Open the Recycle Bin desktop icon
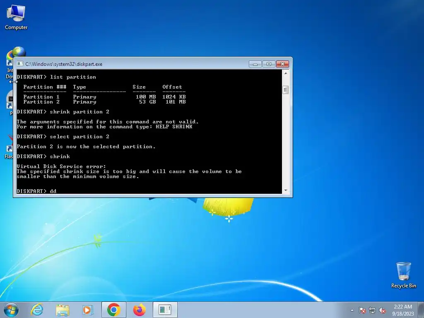This screenshot has width=424, height=318. pyautogui.click(x=403, y=275)
